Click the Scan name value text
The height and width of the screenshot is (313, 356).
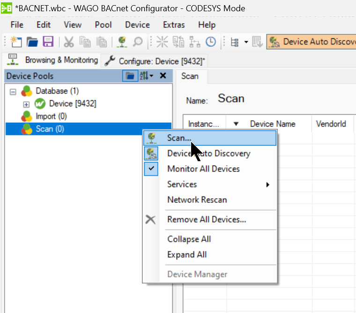point(231,98)
